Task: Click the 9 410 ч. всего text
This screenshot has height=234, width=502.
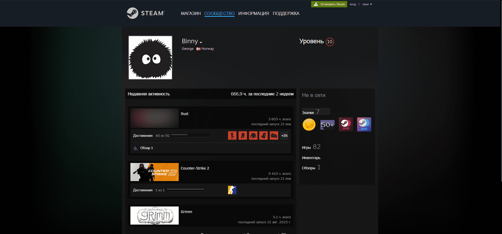Action: (279, 174)
